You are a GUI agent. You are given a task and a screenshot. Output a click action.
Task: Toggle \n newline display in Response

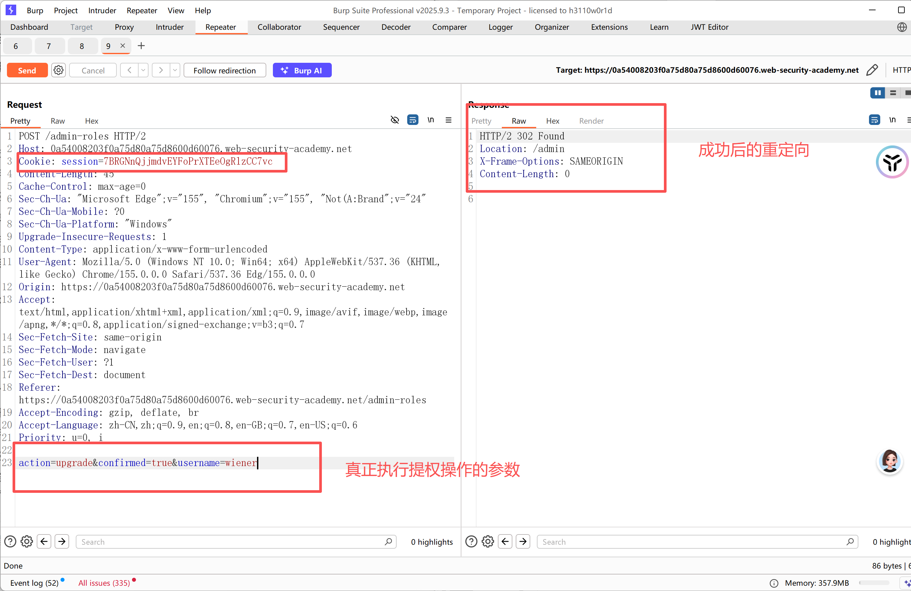pos(892,120)
